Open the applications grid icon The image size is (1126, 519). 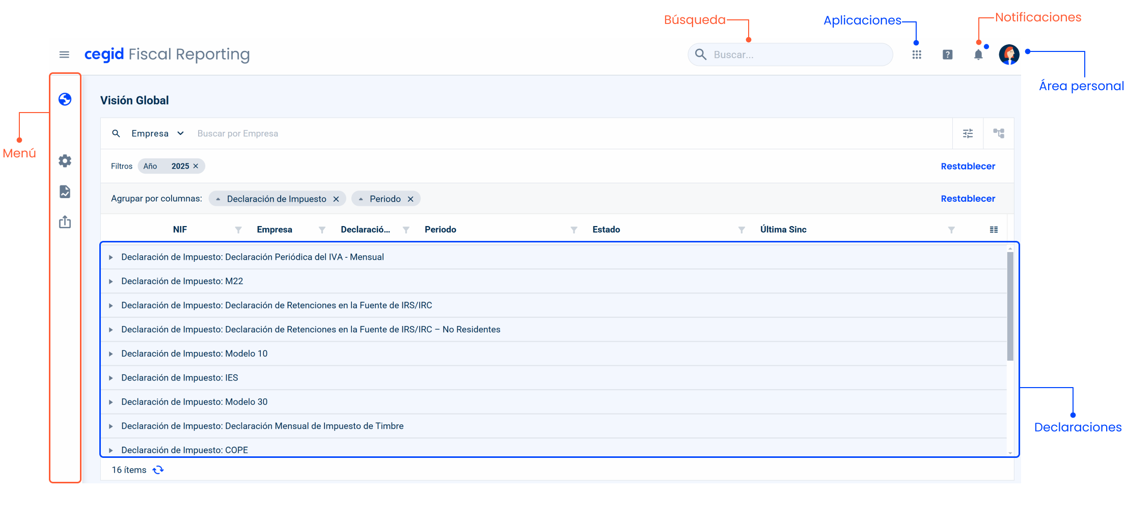click(x=917, y=54)
